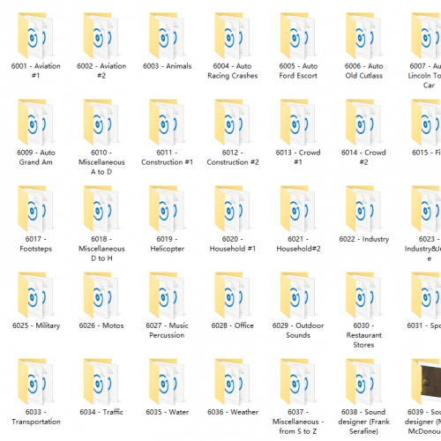Click the 6033 - Transportation folder label
The image size is (441, 441).
click(x=36, y=416)
